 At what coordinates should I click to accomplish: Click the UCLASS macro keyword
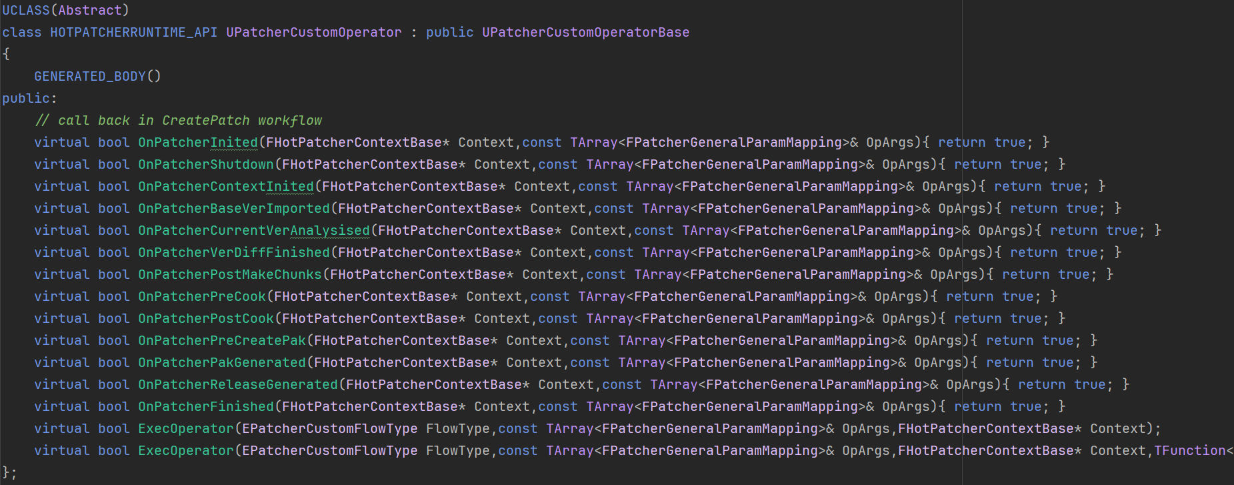25,10
